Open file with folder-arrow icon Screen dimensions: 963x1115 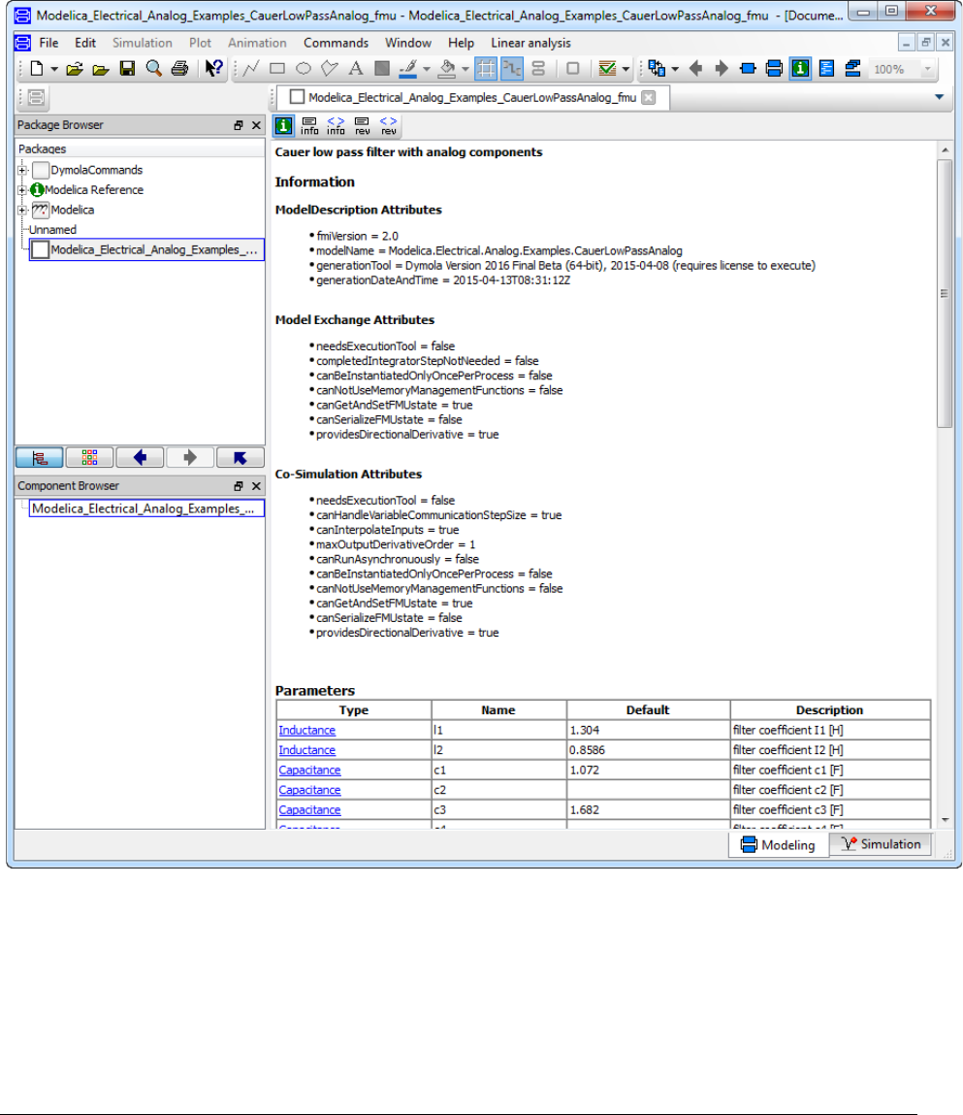point(75,69)
